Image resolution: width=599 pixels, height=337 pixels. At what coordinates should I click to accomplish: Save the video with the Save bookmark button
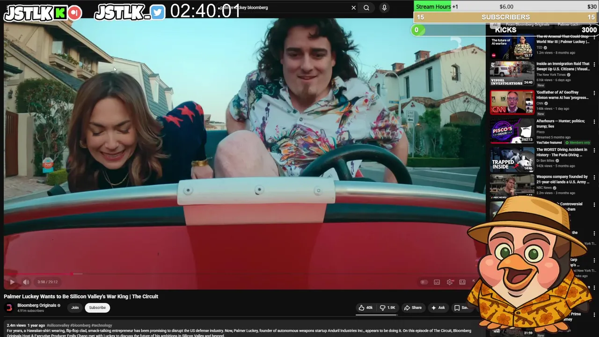461,308
